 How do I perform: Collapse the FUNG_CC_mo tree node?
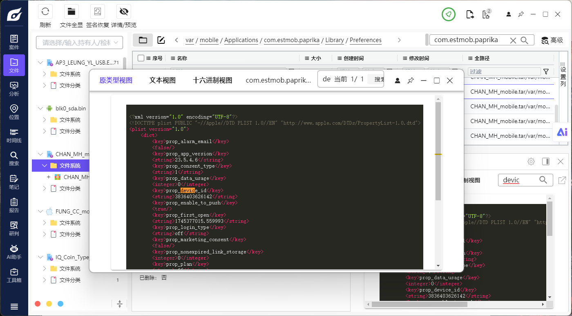point(40,211)
